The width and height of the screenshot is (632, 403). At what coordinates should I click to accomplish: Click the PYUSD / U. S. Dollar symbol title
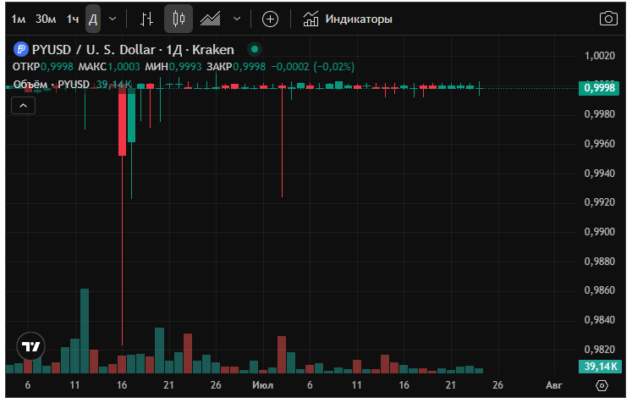[x=133, y=50]
